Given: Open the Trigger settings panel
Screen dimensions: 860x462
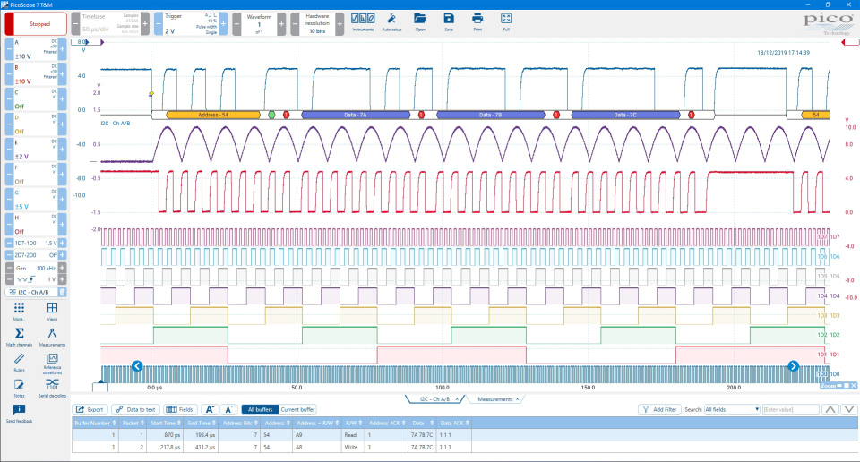Looking at the screenshot, I should 193,24.
